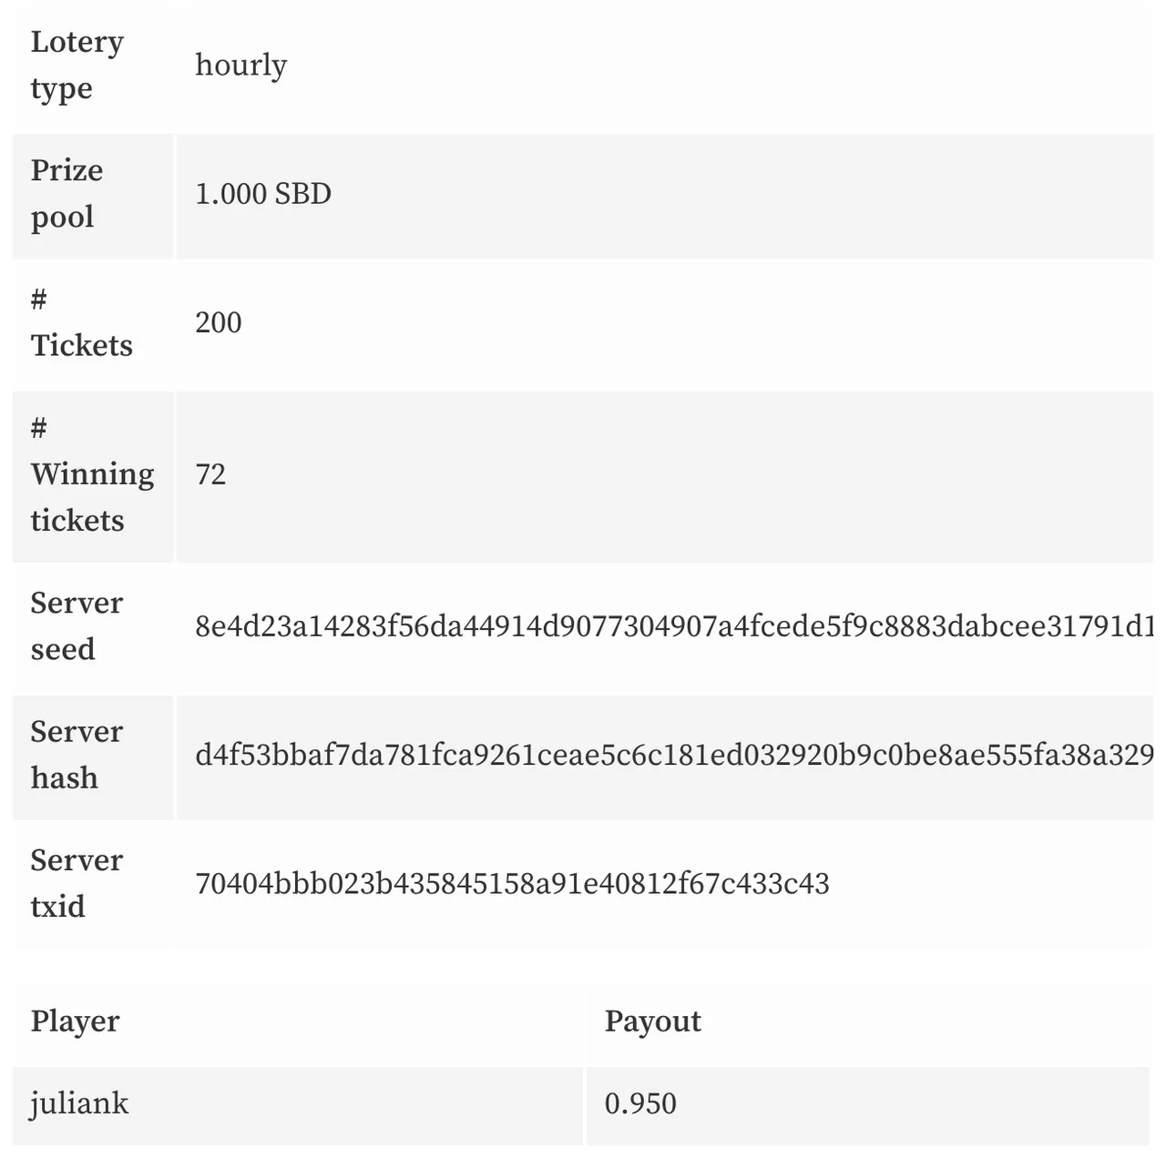
Task: Open the server txid "70404bbb…" value
Action: [512, 884]
